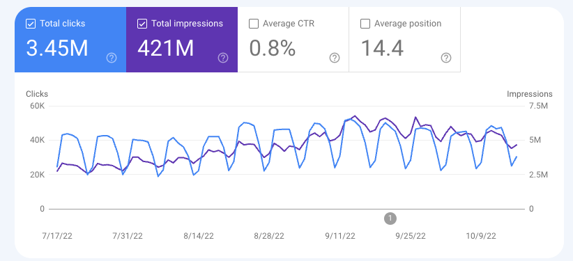The width and height of the screenshot is (573, 261).
Task: Click the Average position label
Action: coord(408,24)
